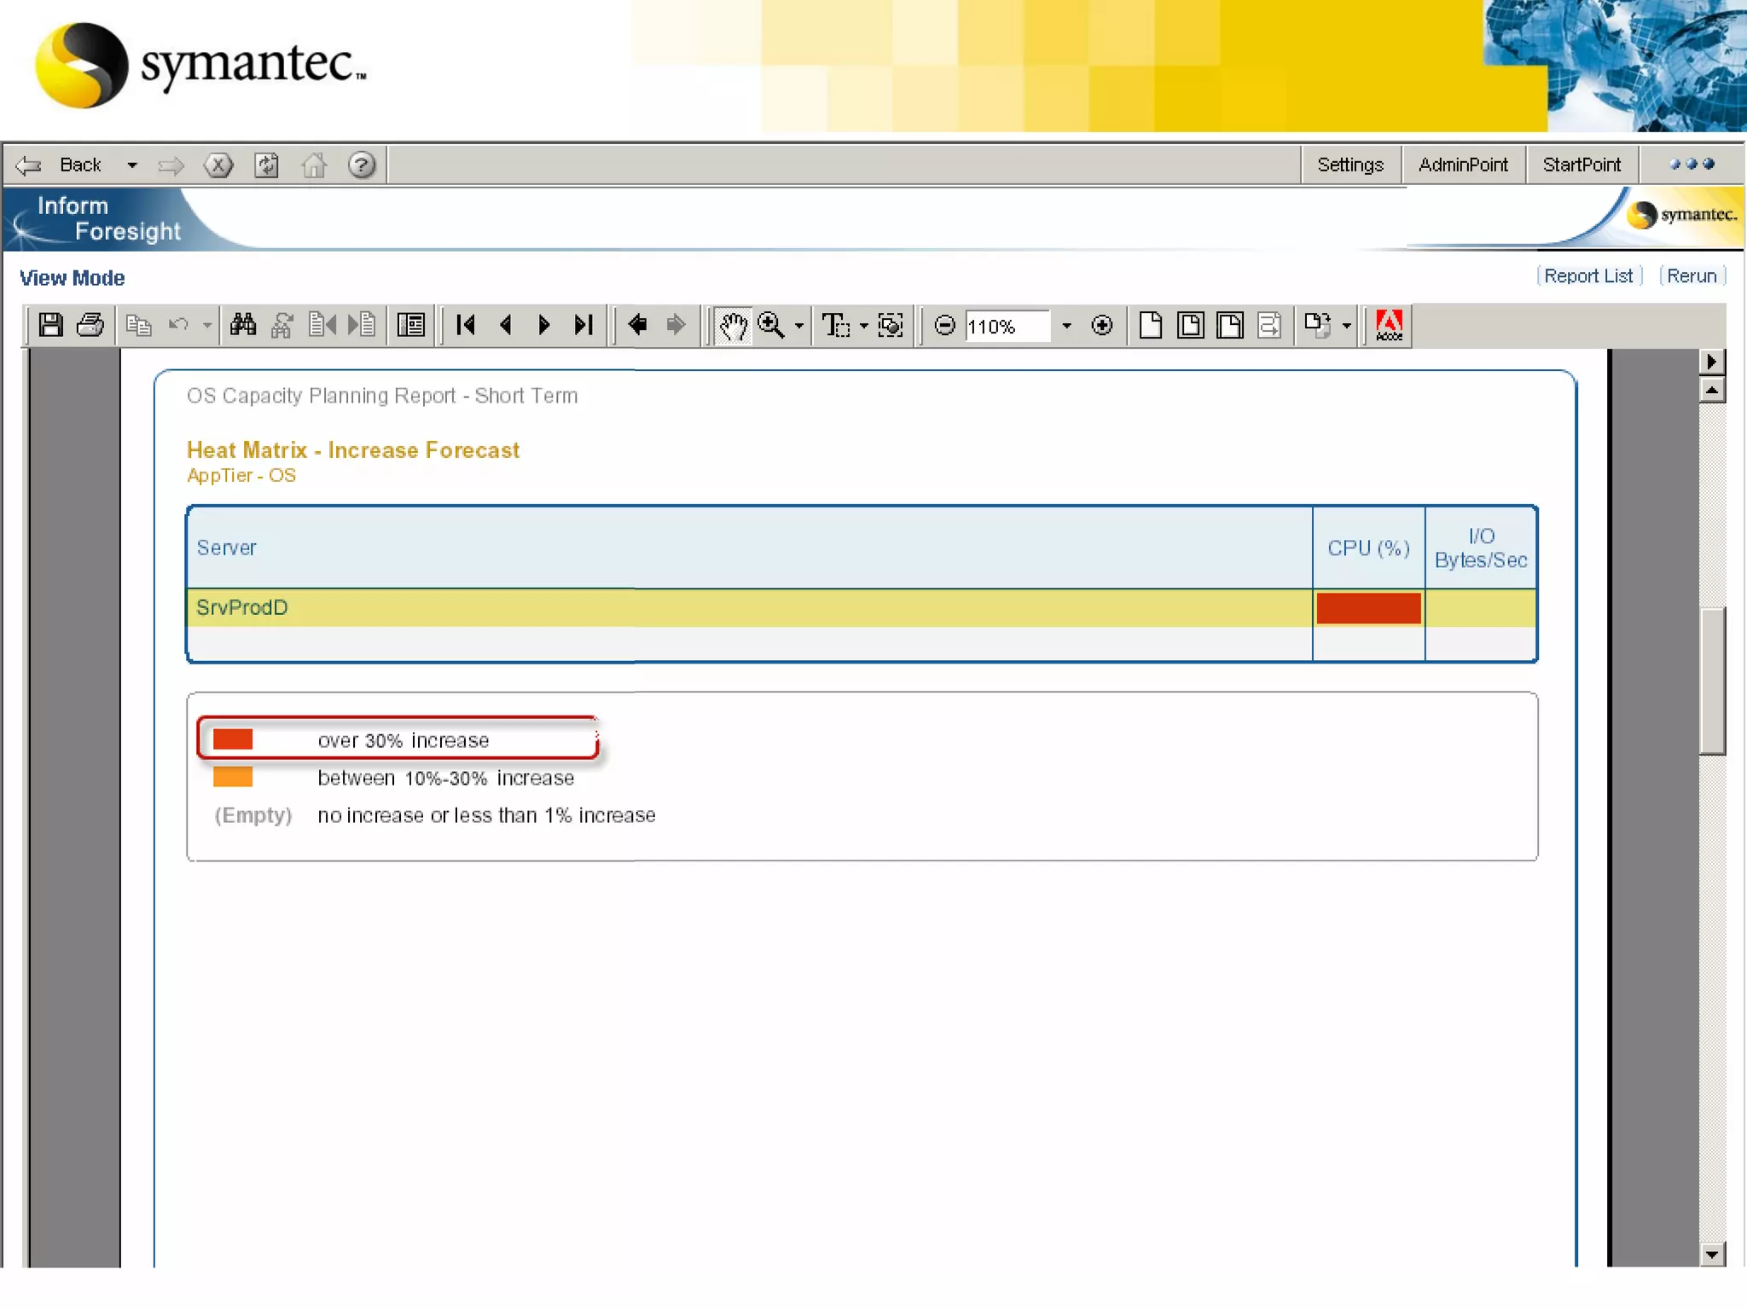Click the vertical scrollbar down arrow
This screenshot has width=1747, height=1310.
tap(1711, 1254)
